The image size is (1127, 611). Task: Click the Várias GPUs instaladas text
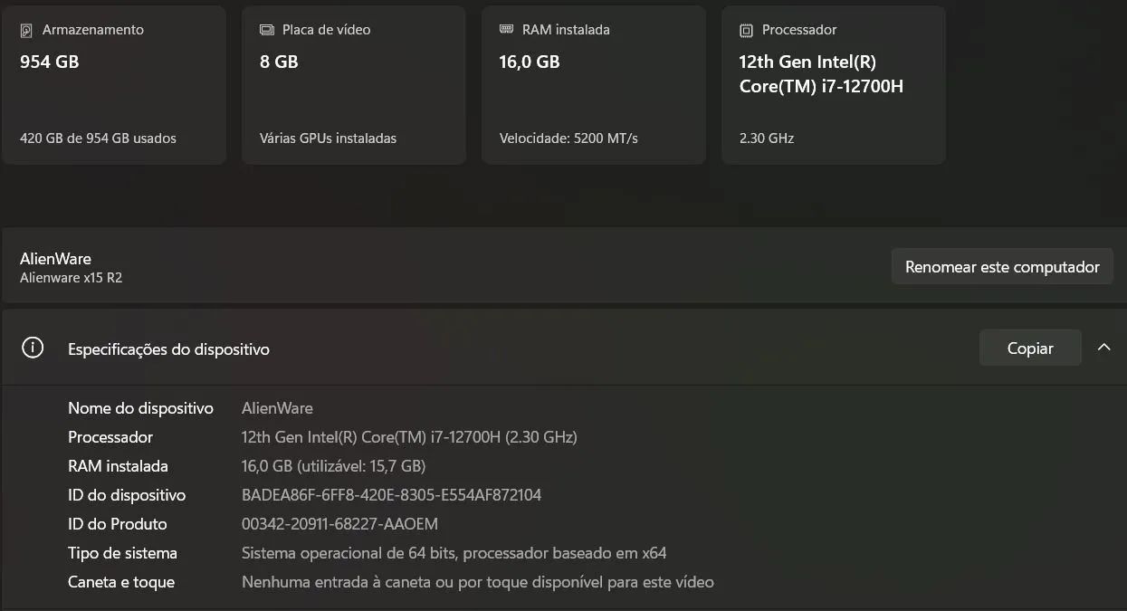330,138
